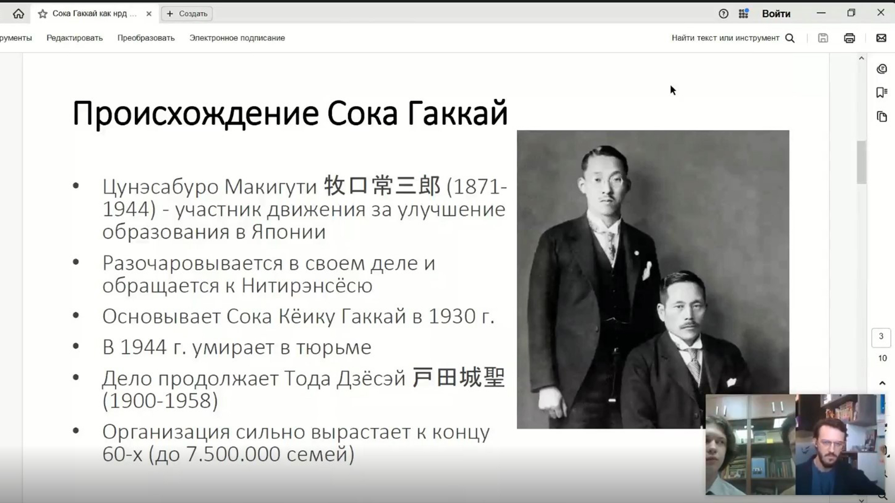Print the document with the printer icon

[849, 38]
